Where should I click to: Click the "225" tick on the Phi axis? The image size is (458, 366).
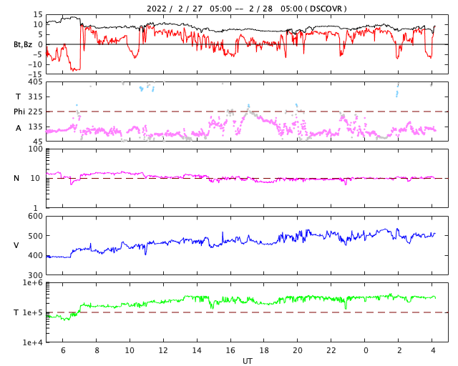(35, 112)
